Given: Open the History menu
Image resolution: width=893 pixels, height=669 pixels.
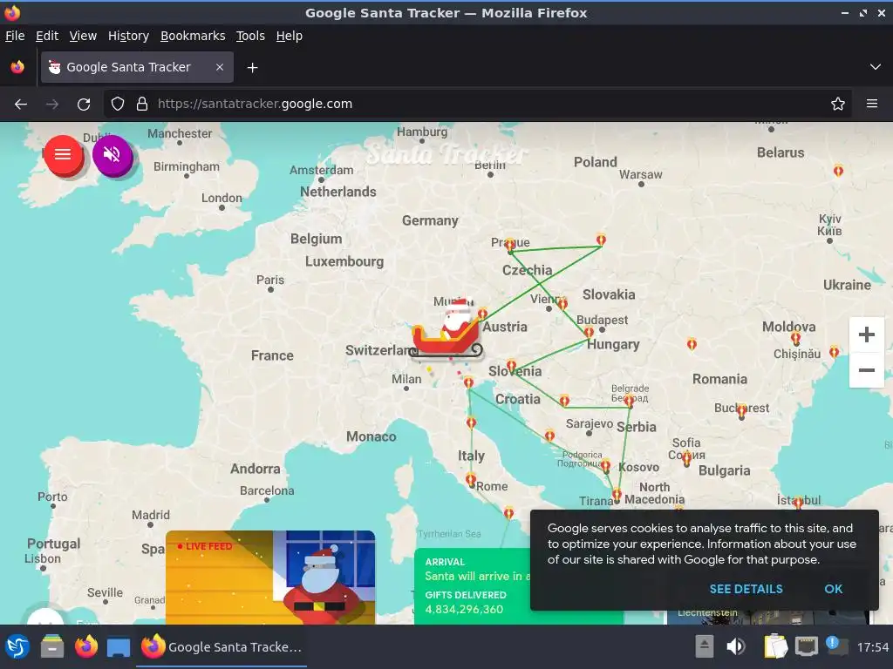Looking at the screenshot, I should point(128,36).
